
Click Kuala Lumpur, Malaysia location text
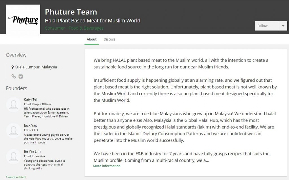tap(36, 67)
